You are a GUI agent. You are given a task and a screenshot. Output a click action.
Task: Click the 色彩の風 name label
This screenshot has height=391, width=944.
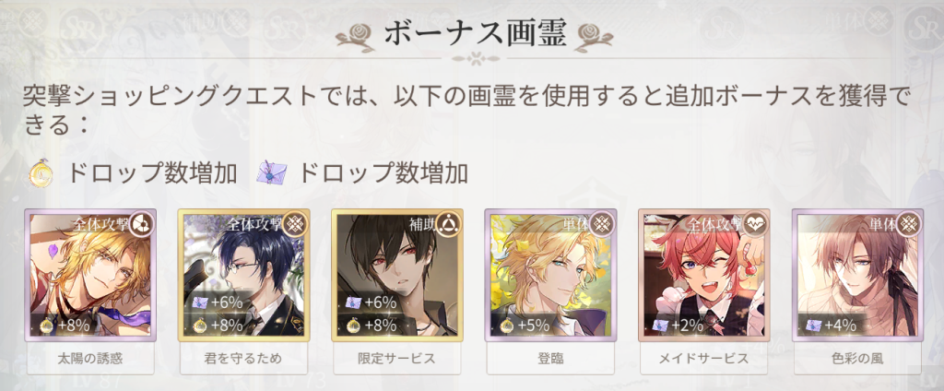point(857,359)
